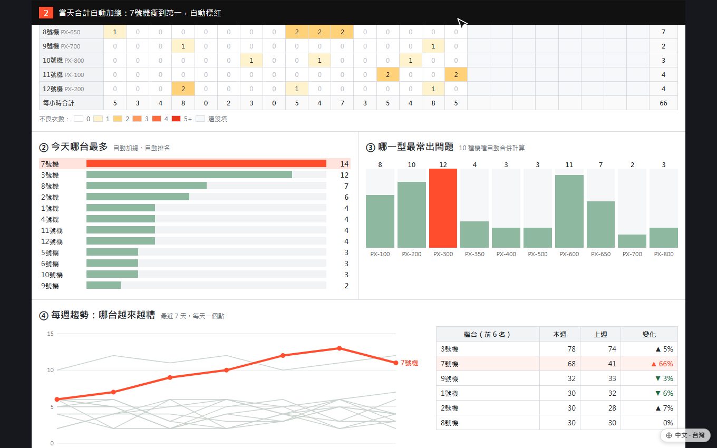Select the 3號機 bar with value 12

click(189, 175)
